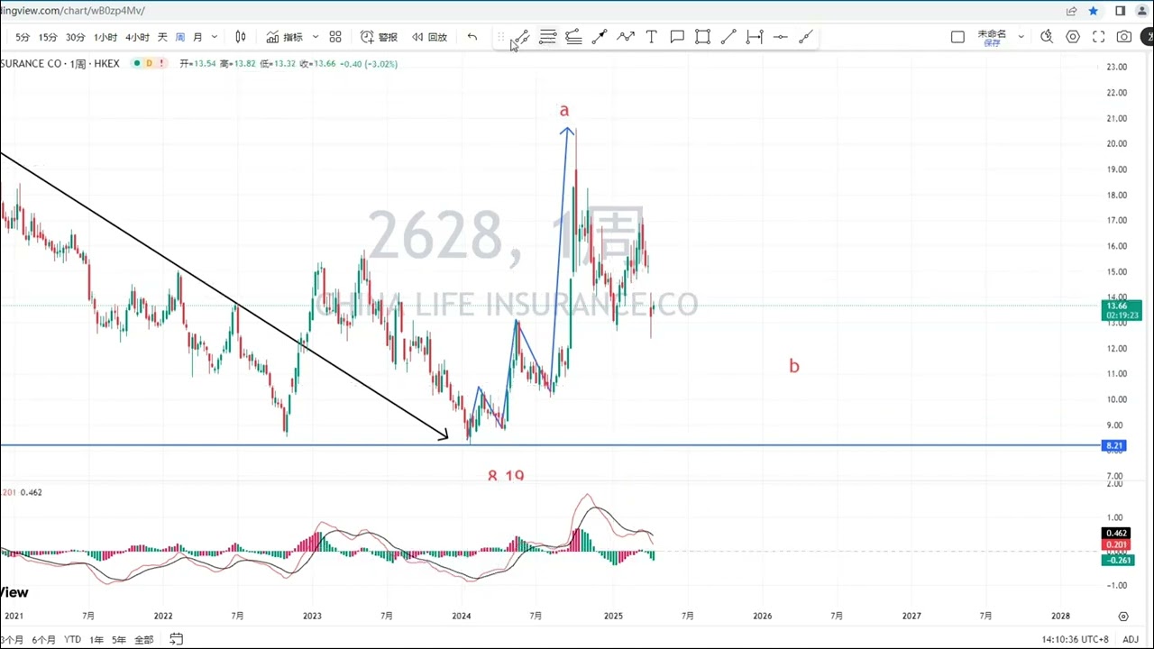Image resolution: width=1154 pixels, height=649 pixels.
Task: Set range to 5年
Action: click(119, 639)
